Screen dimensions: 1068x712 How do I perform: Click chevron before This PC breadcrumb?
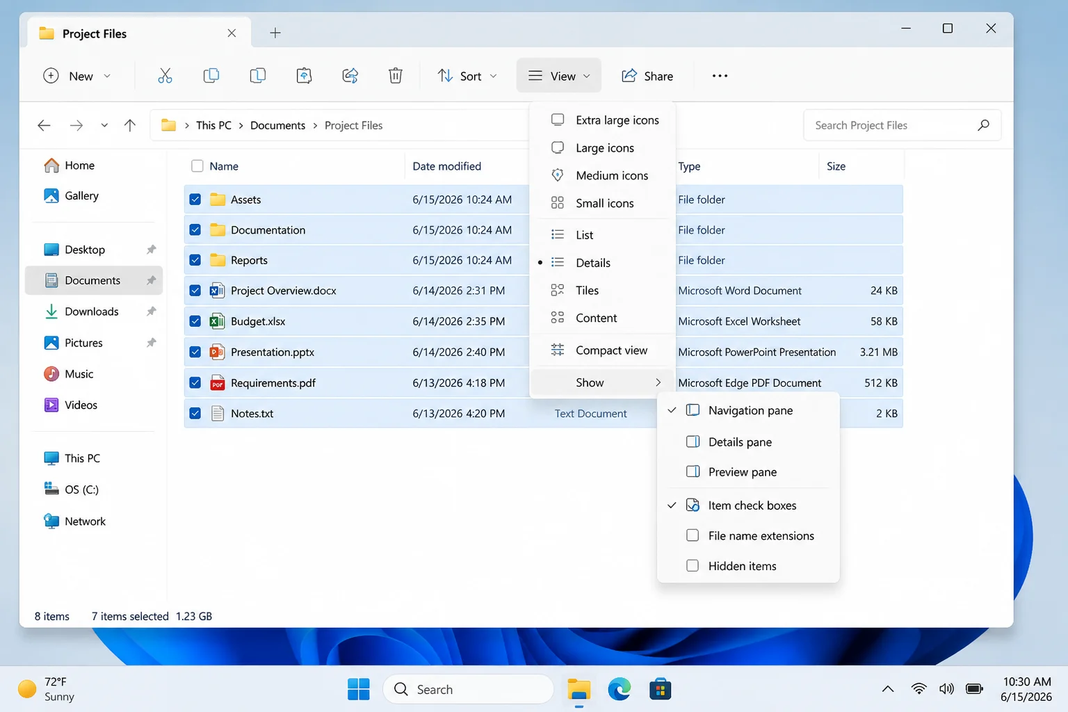(187, 125)
